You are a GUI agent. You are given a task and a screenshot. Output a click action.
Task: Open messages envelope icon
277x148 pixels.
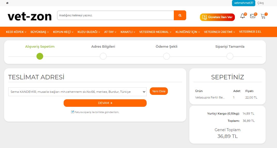[x=253, y=16]
